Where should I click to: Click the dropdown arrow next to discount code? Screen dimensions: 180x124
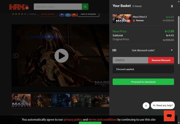172,50
